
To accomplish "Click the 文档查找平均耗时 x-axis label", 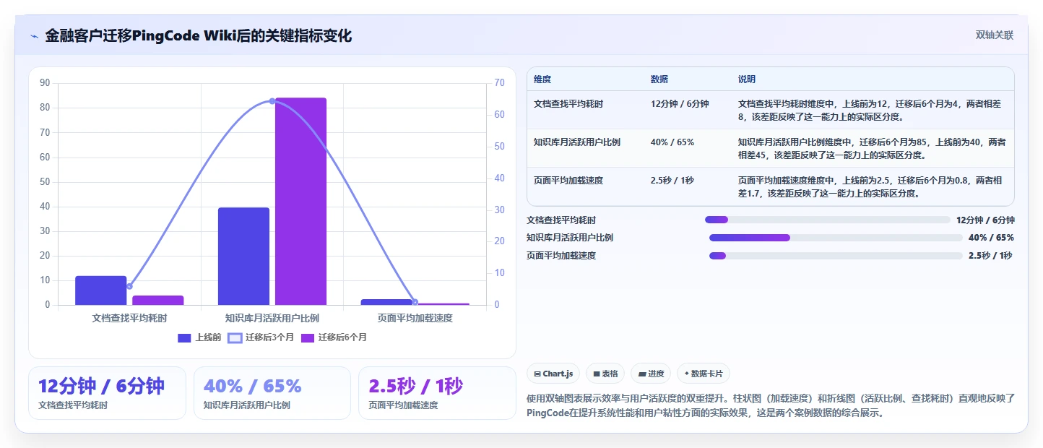I will point(130,318).
